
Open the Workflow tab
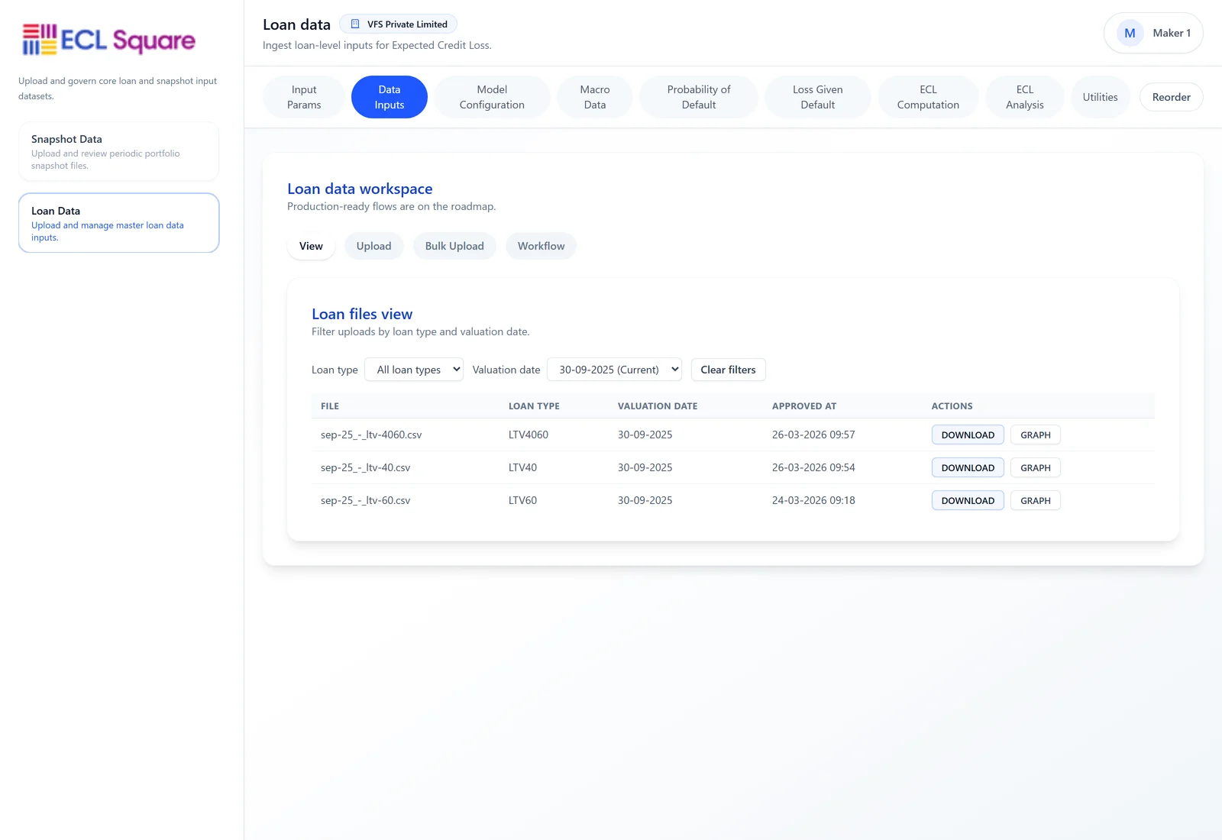[541, 246]
